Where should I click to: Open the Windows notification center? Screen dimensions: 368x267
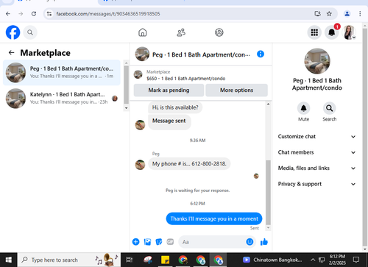pyautogui.click(x=356, y=260)
